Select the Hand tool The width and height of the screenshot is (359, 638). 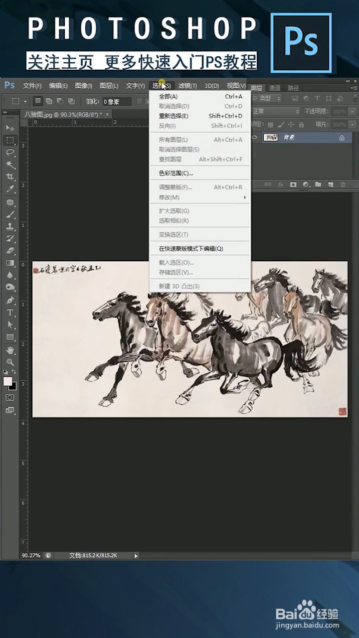click(x=10, y=350)
